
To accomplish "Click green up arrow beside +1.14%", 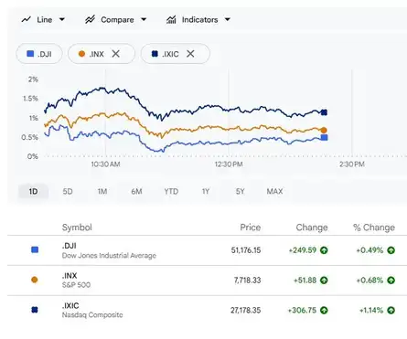I will pyautogui.click(x=391, y=311).
